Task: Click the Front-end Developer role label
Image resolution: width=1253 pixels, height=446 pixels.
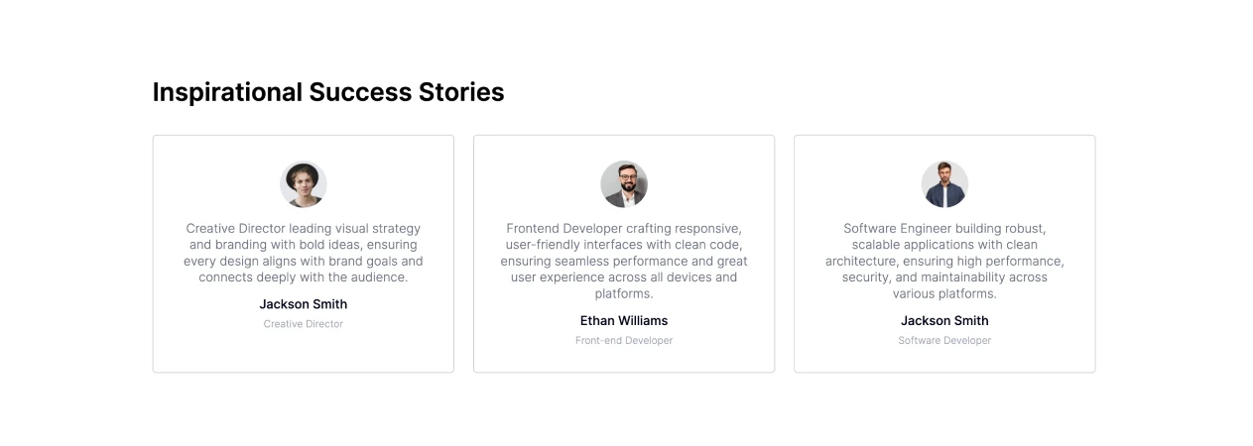Action: coord(624,341)
